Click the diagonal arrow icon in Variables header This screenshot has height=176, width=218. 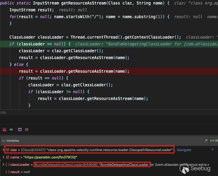206,141
